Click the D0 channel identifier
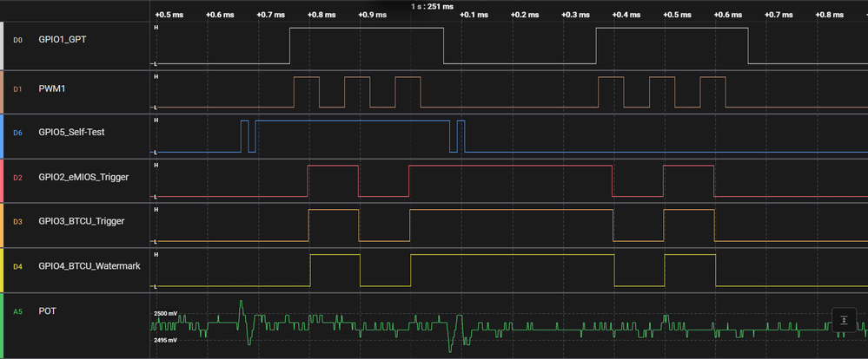The width and height of the screenshot is (868, 359). click(17, 40)
